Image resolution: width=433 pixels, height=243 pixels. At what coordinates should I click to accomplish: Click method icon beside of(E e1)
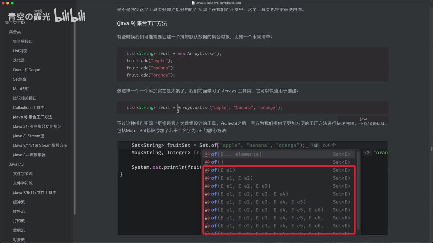[x=207, y=170]
